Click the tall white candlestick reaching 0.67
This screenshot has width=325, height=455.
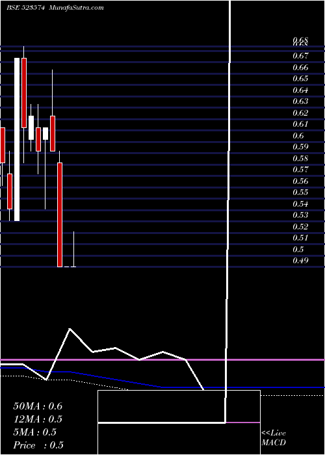coord(17,139)
